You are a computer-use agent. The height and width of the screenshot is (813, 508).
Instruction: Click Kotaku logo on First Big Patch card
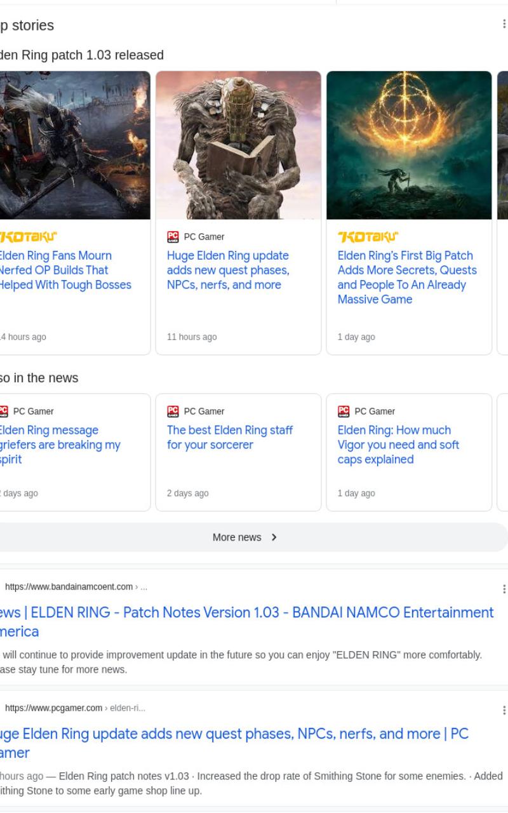coord(368,237)
